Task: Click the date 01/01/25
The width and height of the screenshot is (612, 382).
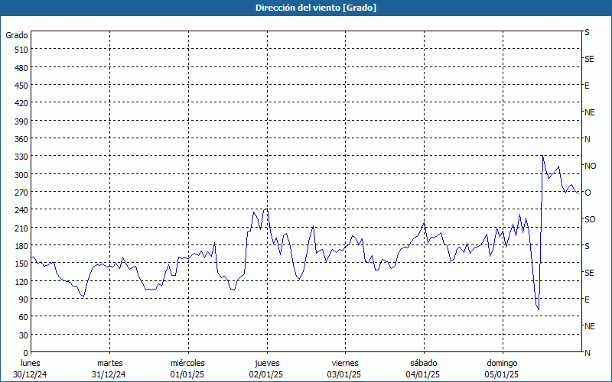Action: (187, 374)
